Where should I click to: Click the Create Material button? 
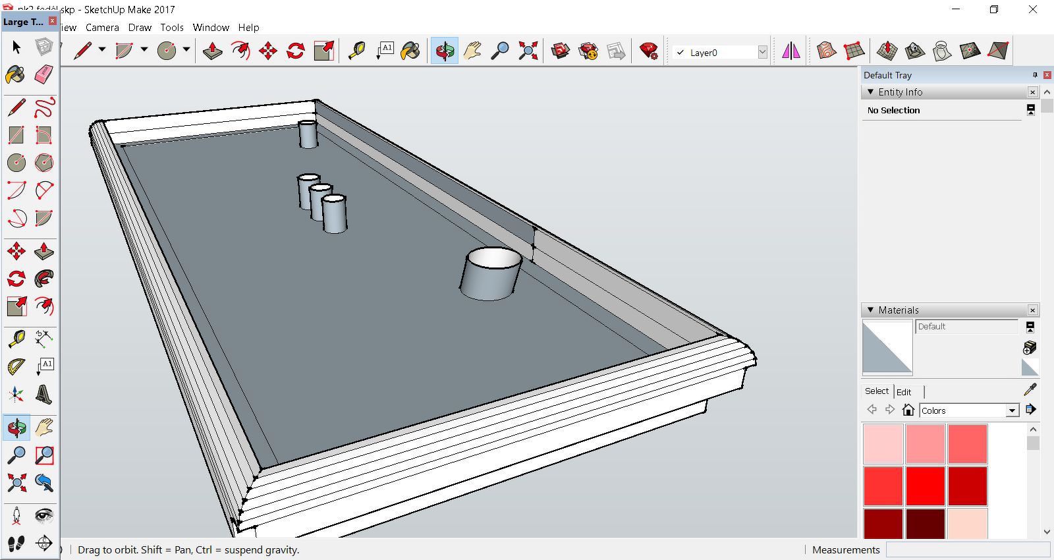click(1030, 347)
